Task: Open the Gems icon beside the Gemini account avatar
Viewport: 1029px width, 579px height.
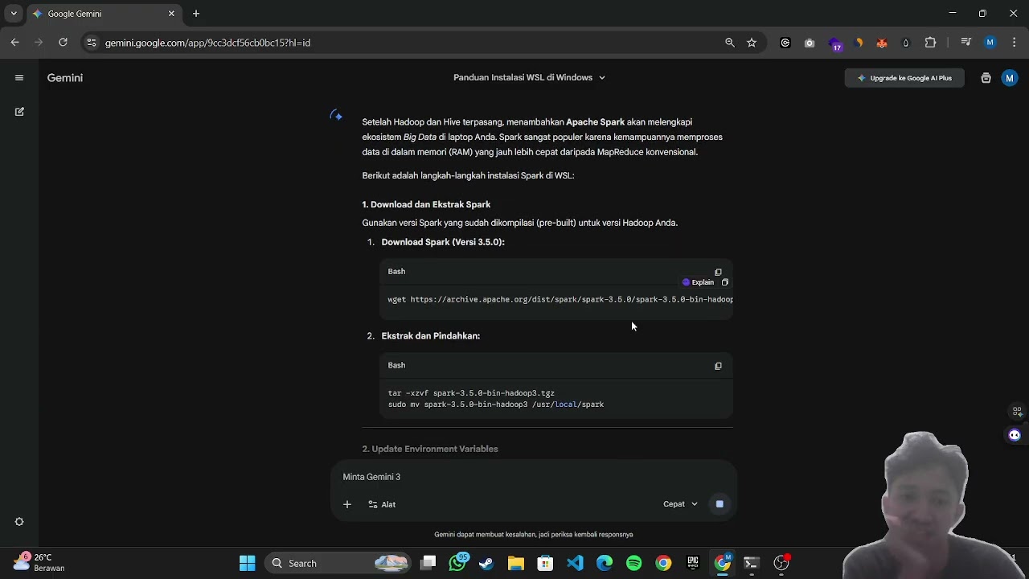Action: coord(986,78)
